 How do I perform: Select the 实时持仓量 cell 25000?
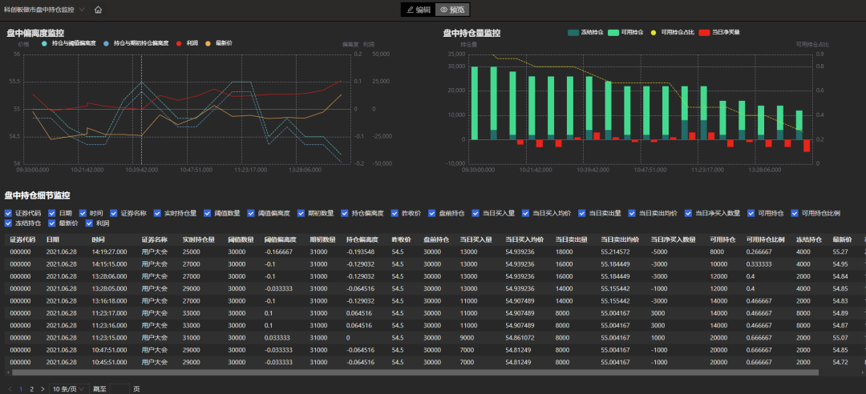tap(191, 251)
